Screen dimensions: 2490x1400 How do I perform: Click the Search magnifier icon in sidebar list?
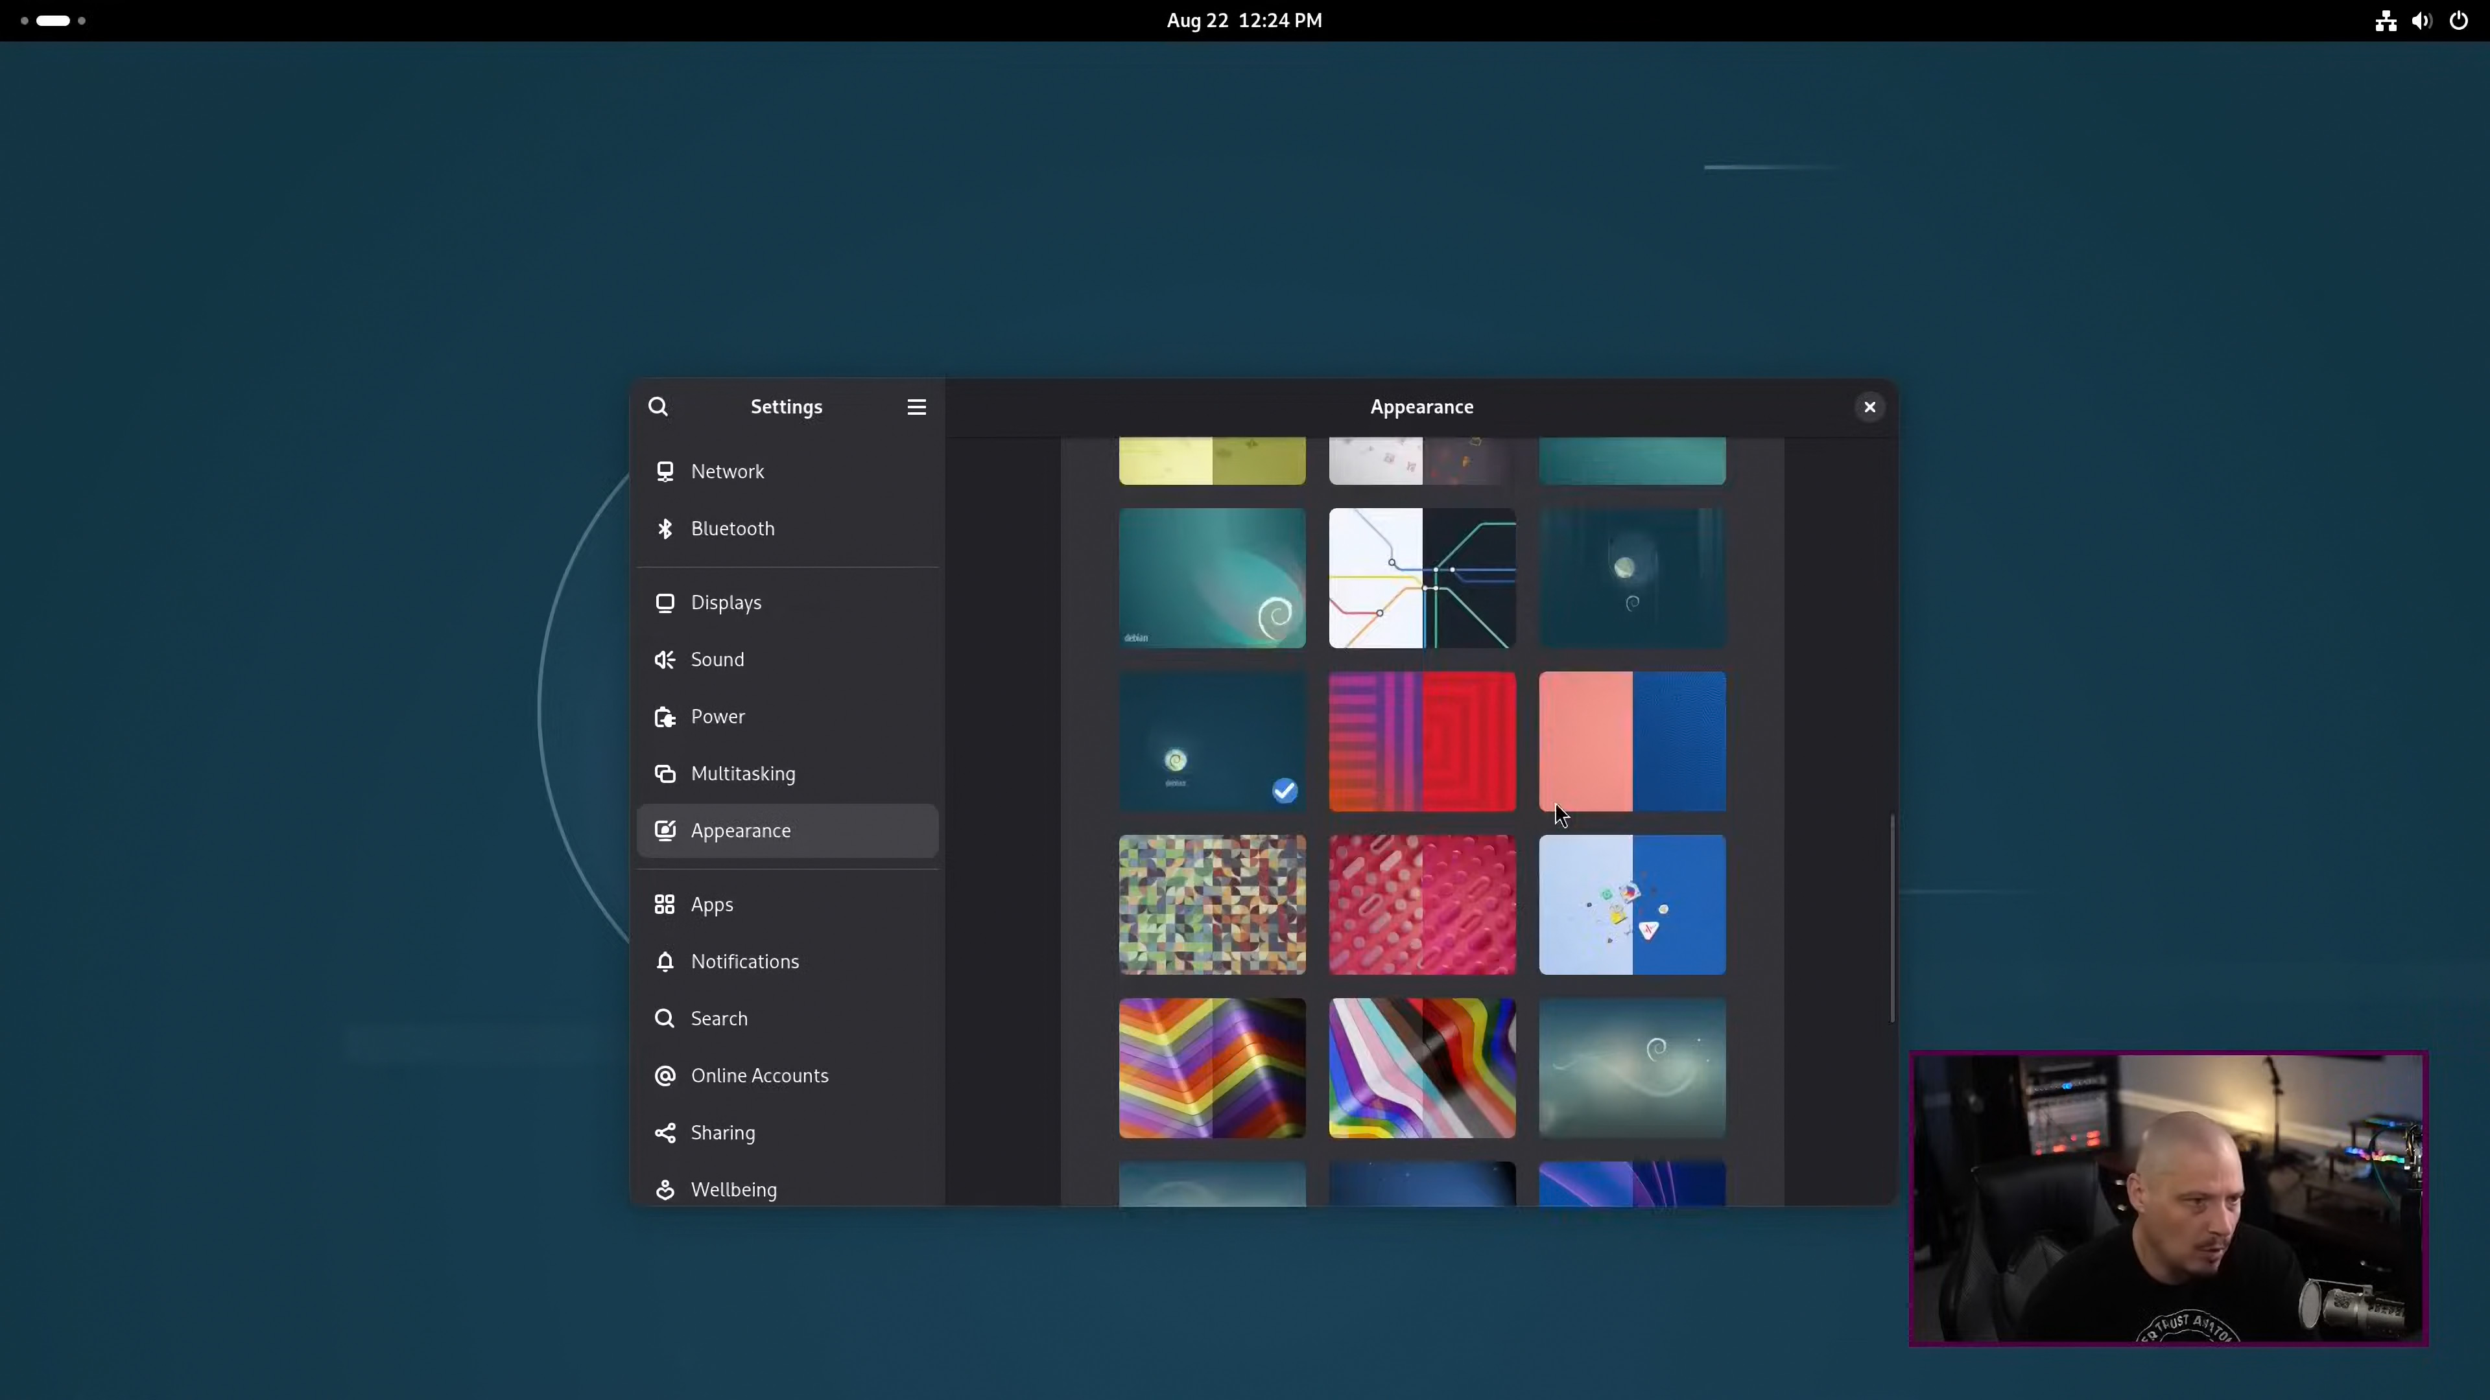point(665,1018)
